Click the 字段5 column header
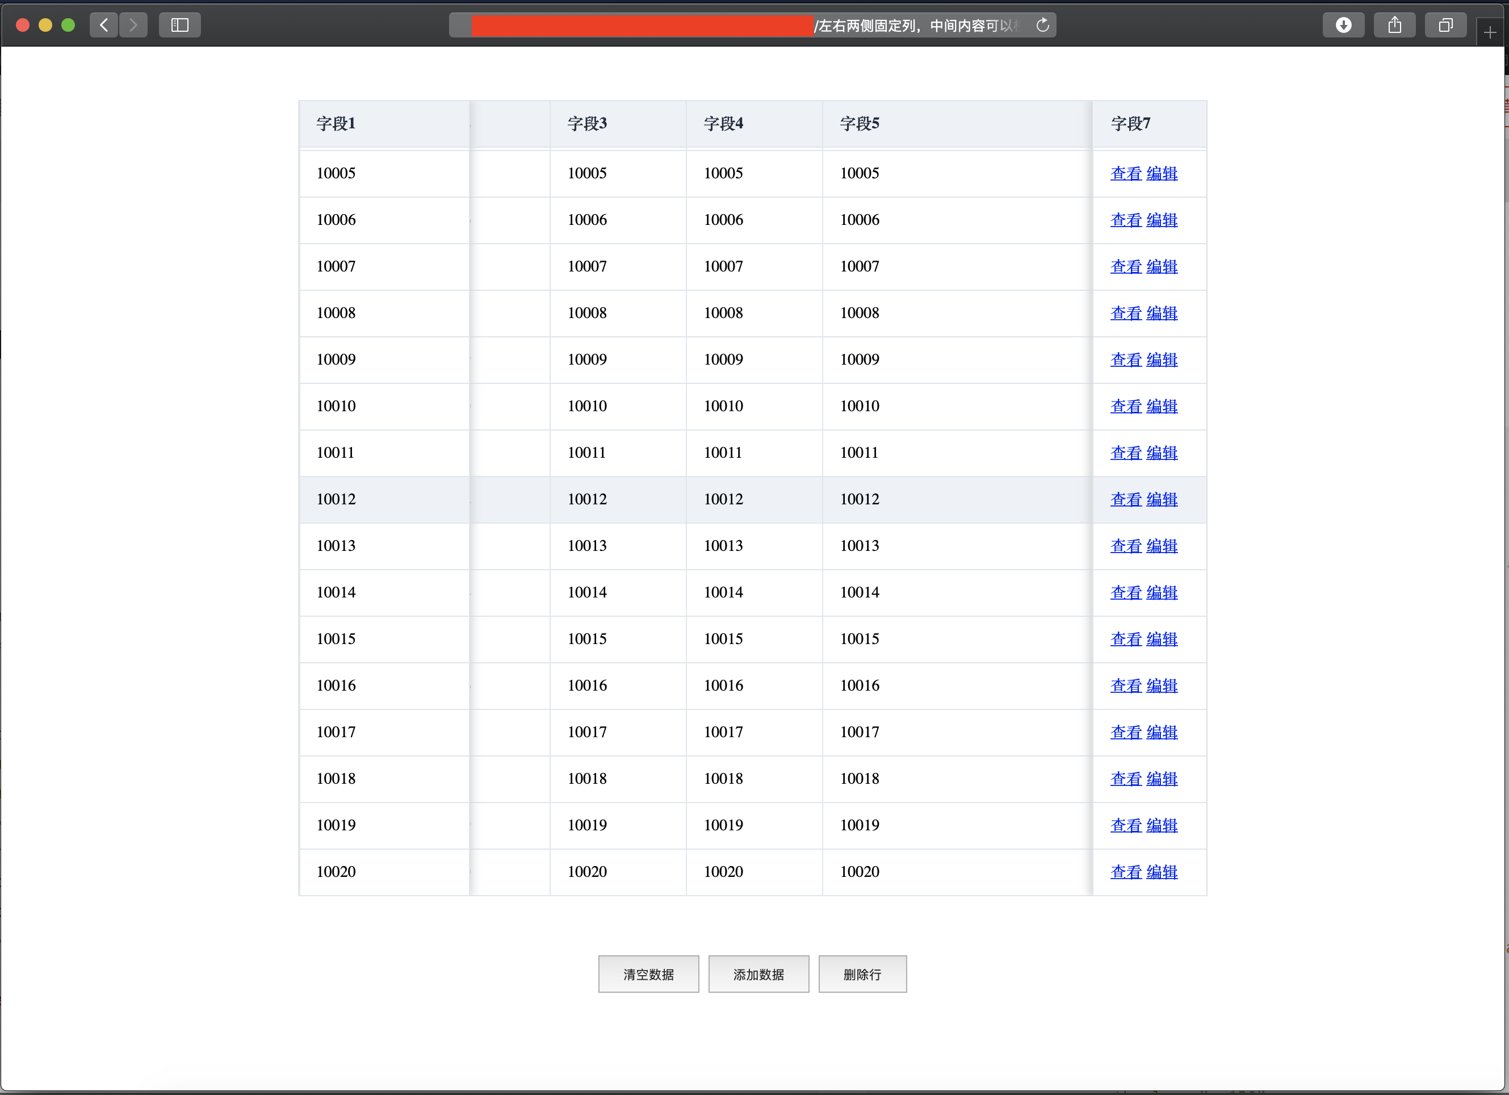Image resolution: width=1509 pixels, height=1095 pixels. pos(859,124)
